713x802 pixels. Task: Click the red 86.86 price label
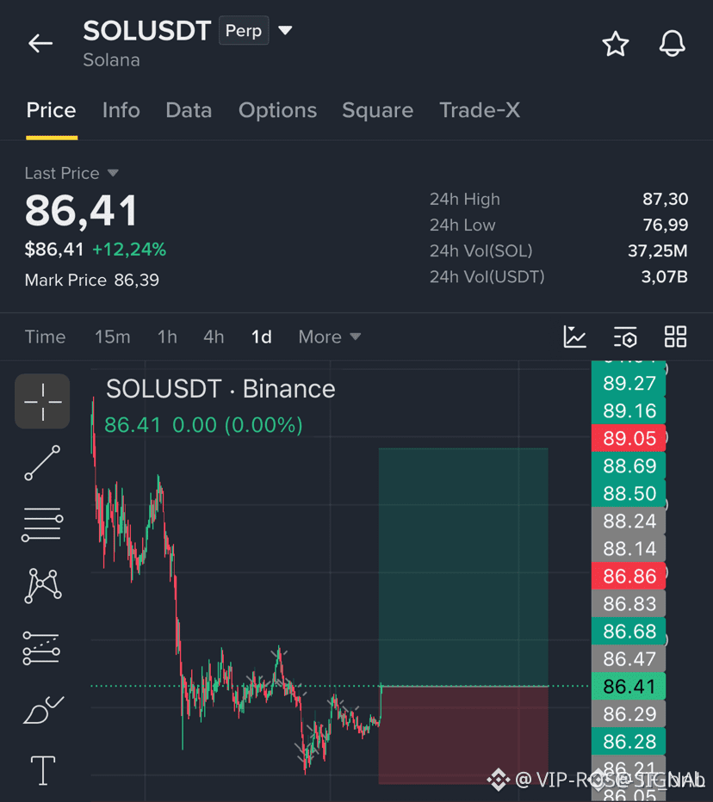629,577
